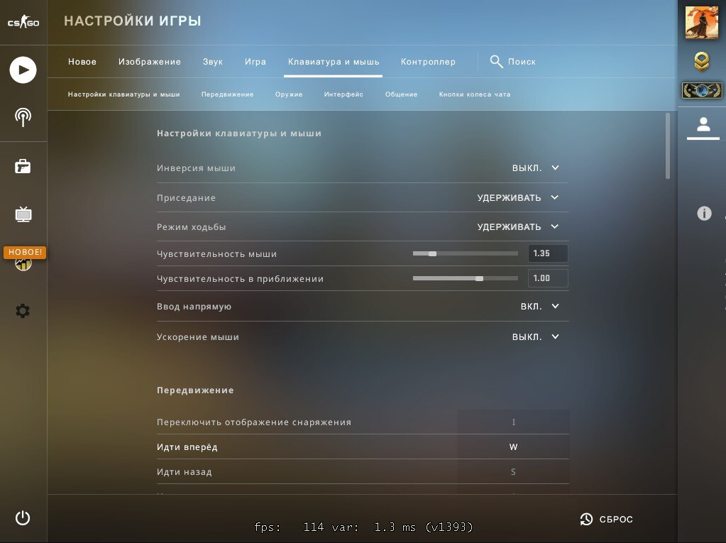The height and width of the screenshot is (543, 726).
Task: Click the power quit icon
Action: tap(23, 518)
